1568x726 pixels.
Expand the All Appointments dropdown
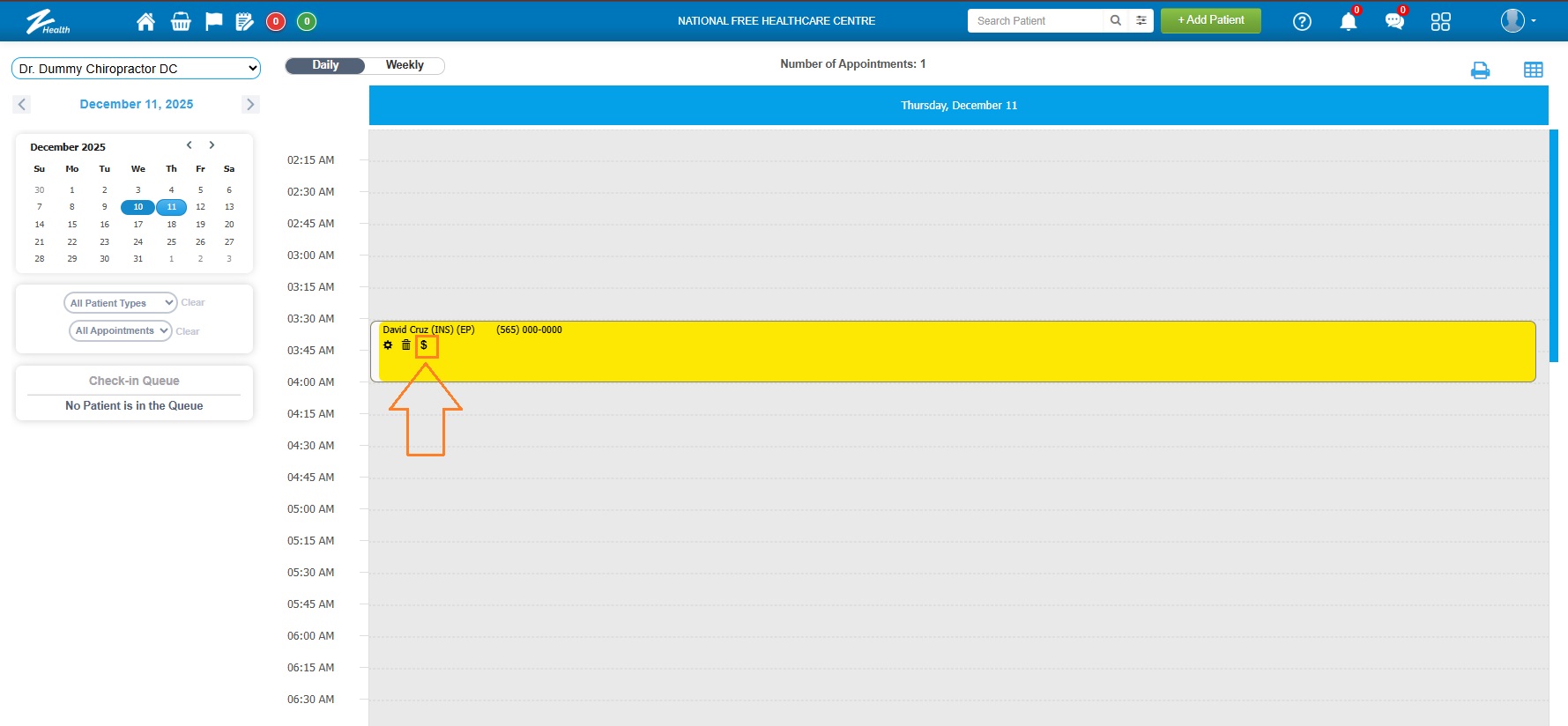[x=121, y=331]
